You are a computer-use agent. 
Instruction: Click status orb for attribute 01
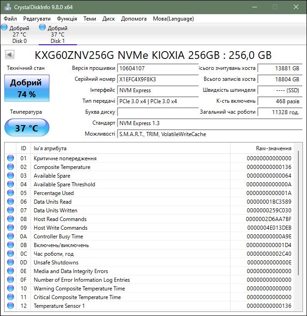click(10, 158)
